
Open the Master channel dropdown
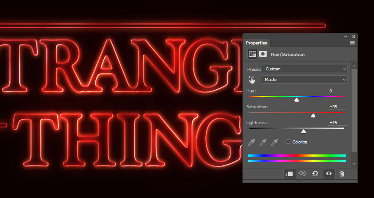pos(304,80)
